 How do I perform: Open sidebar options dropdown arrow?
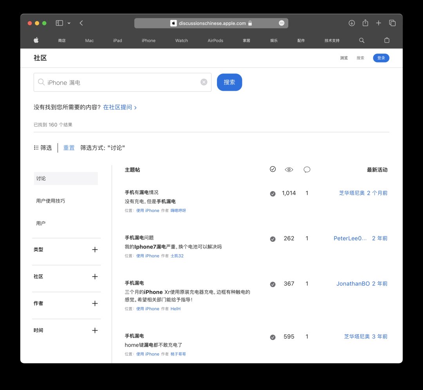(x=69, y=23)
